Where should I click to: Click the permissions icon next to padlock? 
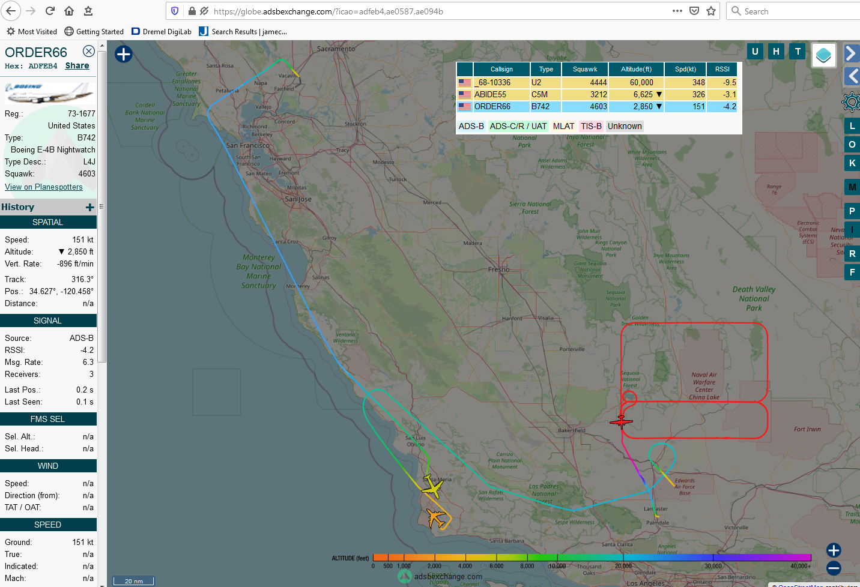[x=204, y=11]
